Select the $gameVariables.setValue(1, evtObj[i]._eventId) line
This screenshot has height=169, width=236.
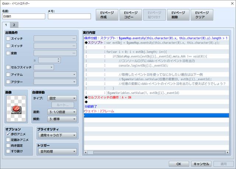tap(156, 93)
